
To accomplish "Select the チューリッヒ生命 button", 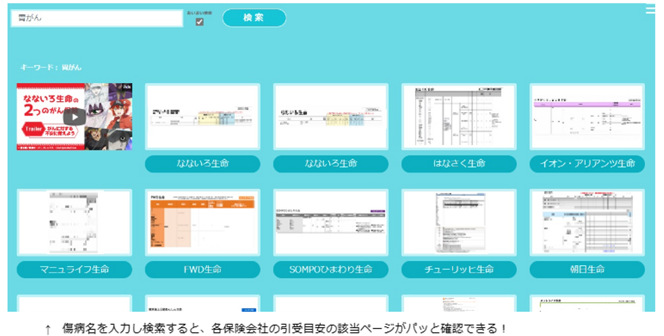I will [459, 270].
